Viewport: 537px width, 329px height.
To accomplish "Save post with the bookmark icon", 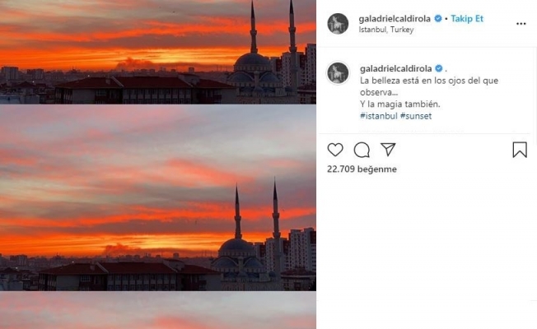I will point(520,150).
